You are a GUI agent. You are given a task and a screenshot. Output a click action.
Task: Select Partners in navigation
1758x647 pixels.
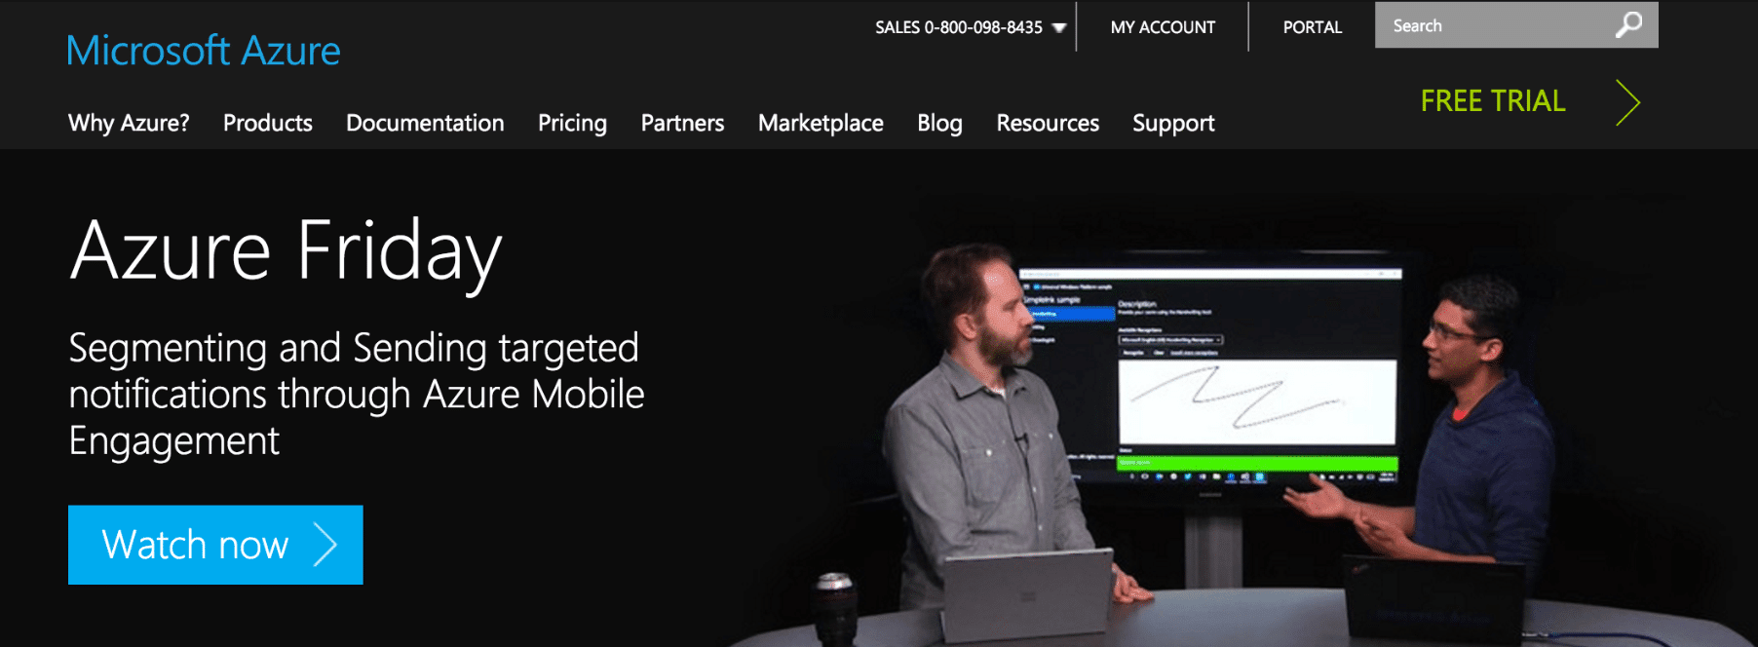(x=682, y=123)
